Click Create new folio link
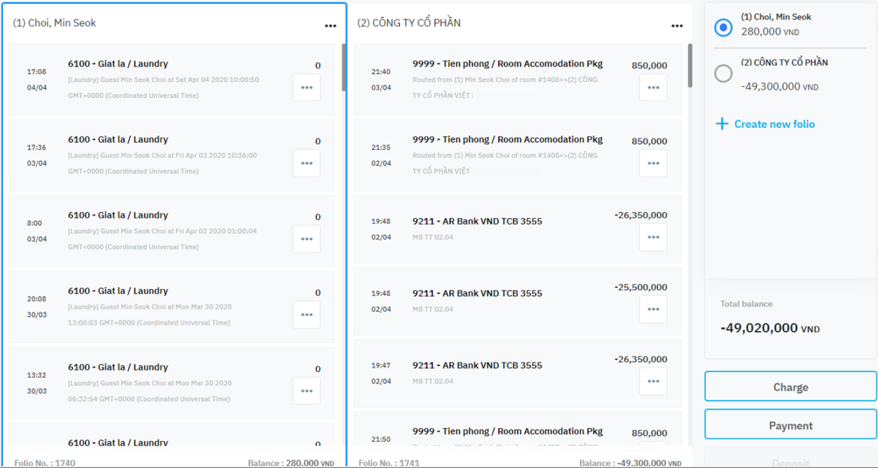 (x=774, y=124)
